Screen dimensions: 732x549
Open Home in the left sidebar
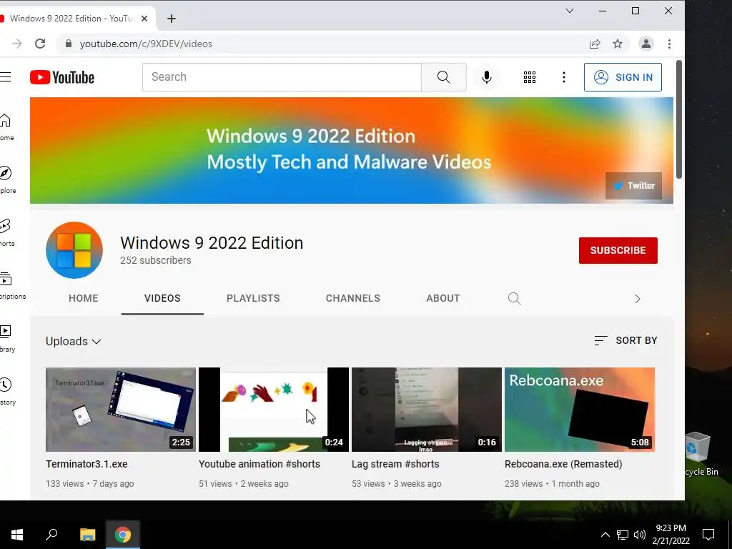pyautogui.click(x=6, y=127)
